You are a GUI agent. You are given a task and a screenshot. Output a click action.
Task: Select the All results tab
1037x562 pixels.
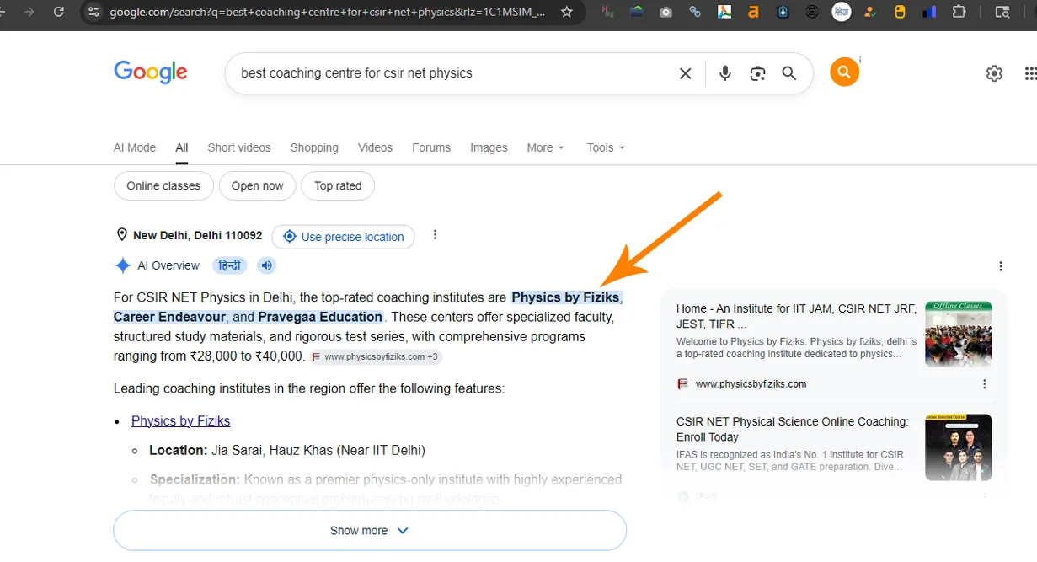pyautogui.click(x=182, y=147)
